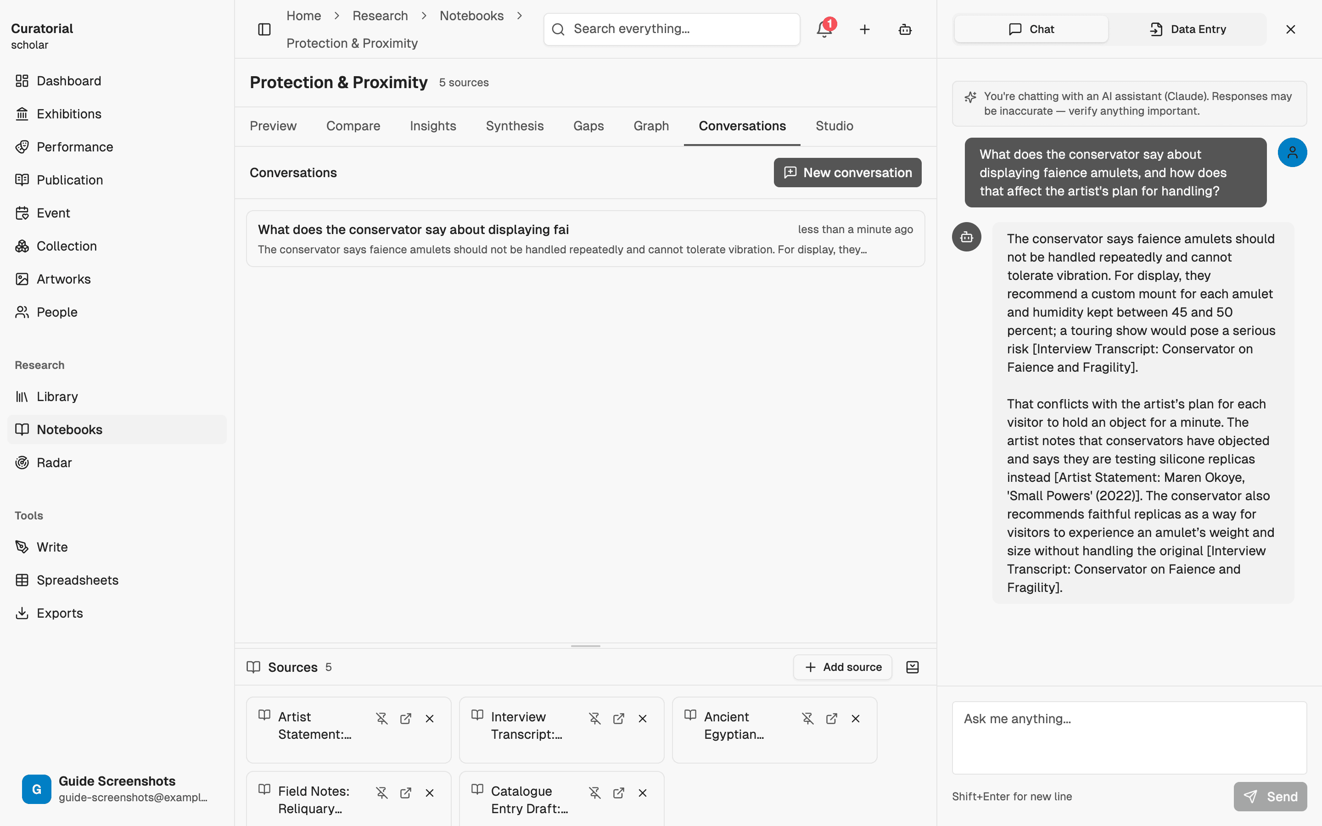Open Interview Transcript source externally
This screenshot has height=826, width=1322.
619,718
